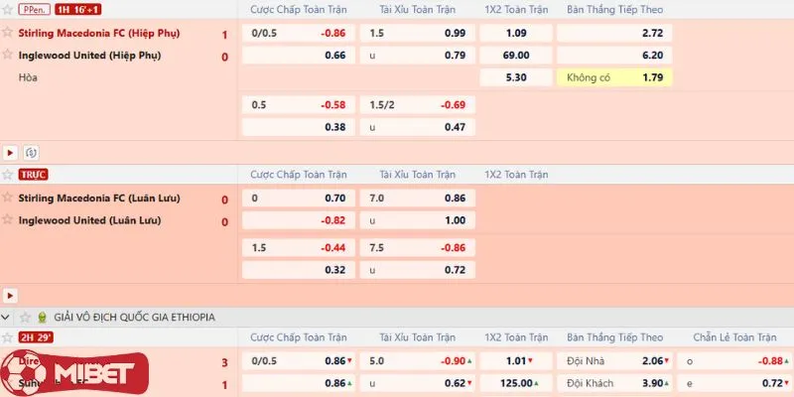Screen dimensions: 794x397
Task: Click the star icon beside the TRỰC badge
Action: (8, 174)
